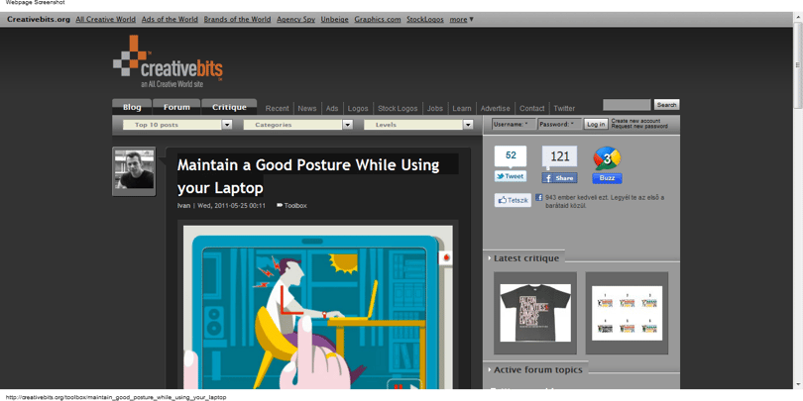Click the Facebook share count 121
This screenshot has height=401, width=803.
coord(559,157)
